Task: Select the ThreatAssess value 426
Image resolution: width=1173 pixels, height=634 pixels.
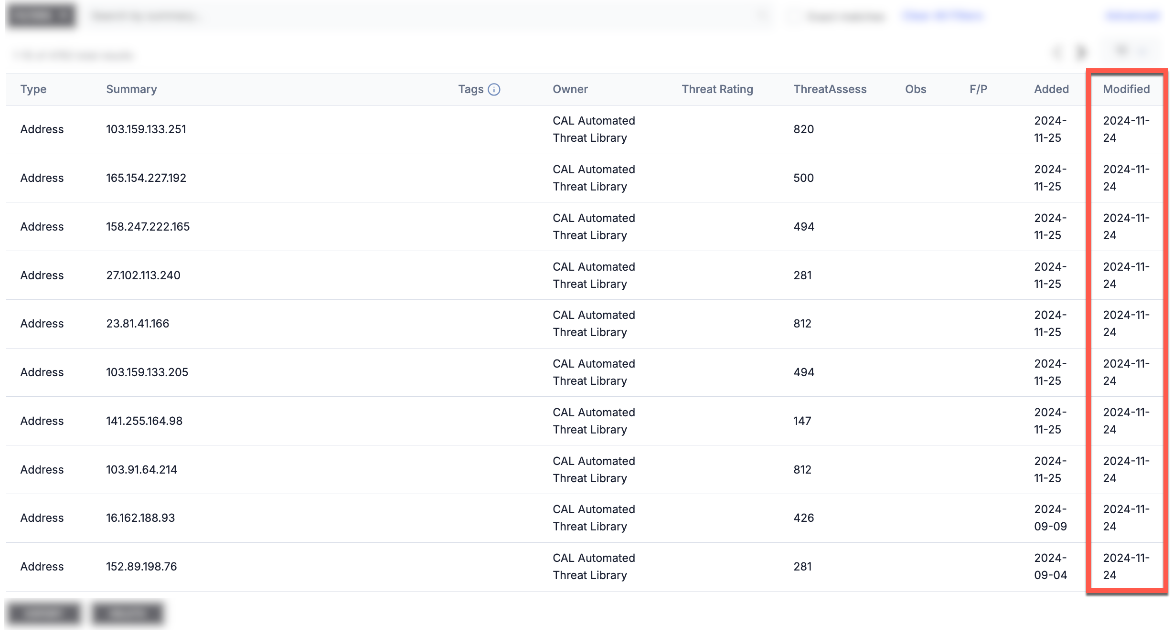Action: (x=804, y=518)
